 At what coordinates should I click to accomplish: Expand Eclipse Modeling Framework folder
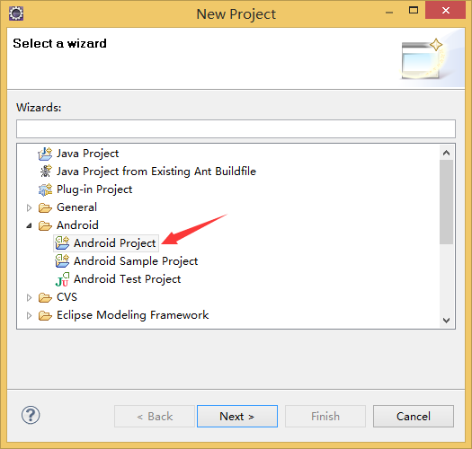point(29,315)
